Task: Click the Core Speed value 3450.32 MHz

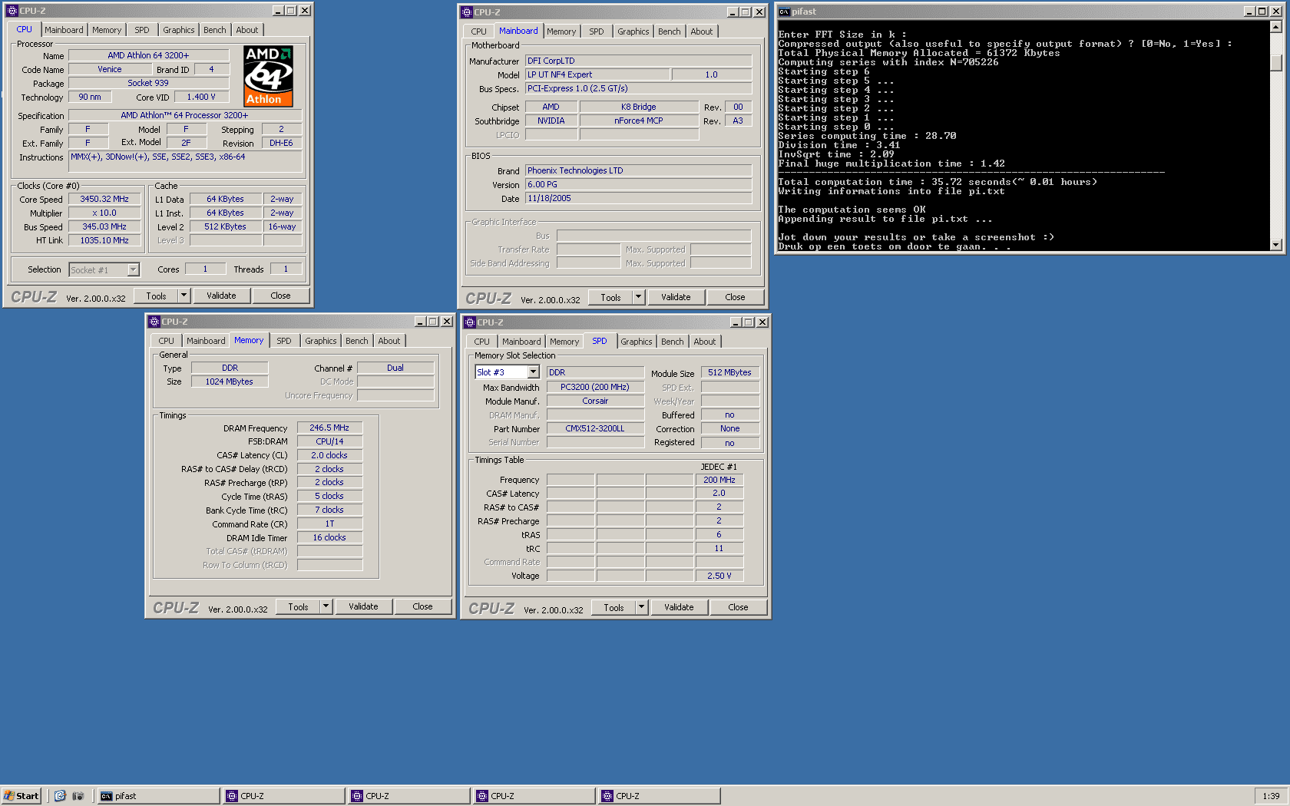Action: (x=104, y=199)
